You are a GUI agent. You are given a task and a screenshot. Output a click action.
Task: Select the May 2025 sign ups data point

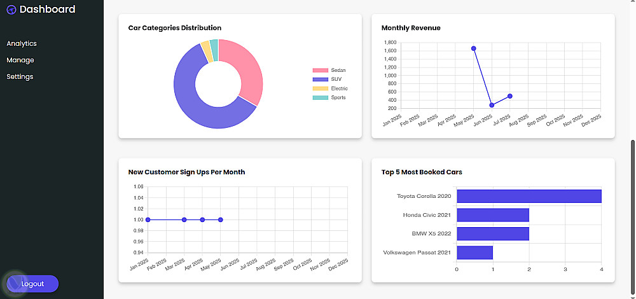221,220
